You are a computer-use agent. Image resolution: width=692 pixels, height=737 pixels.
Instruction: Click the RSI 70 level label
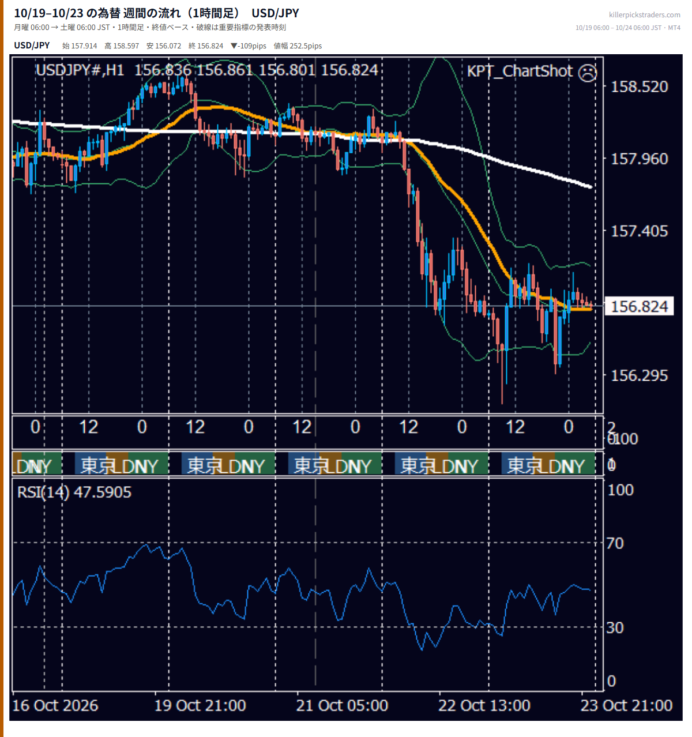pos(615,543)
